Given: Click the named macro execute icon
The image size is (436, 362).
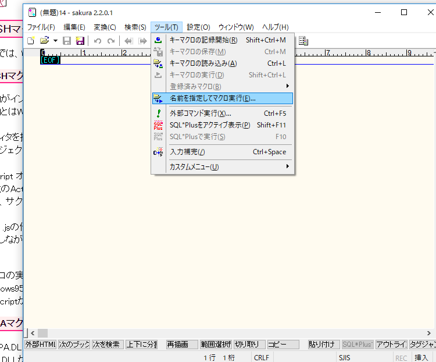Looking at the screenshot, I should (x=158, y=98).
